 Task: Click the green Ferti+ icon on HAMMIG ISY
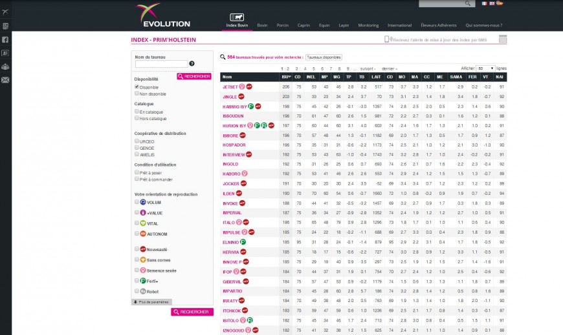click(x=251, y=106)
